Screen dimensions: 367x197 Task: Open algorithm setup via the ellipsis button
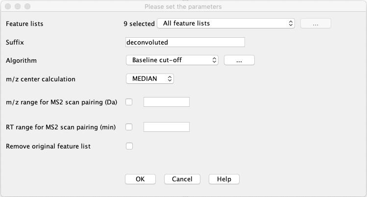point(239,60)
